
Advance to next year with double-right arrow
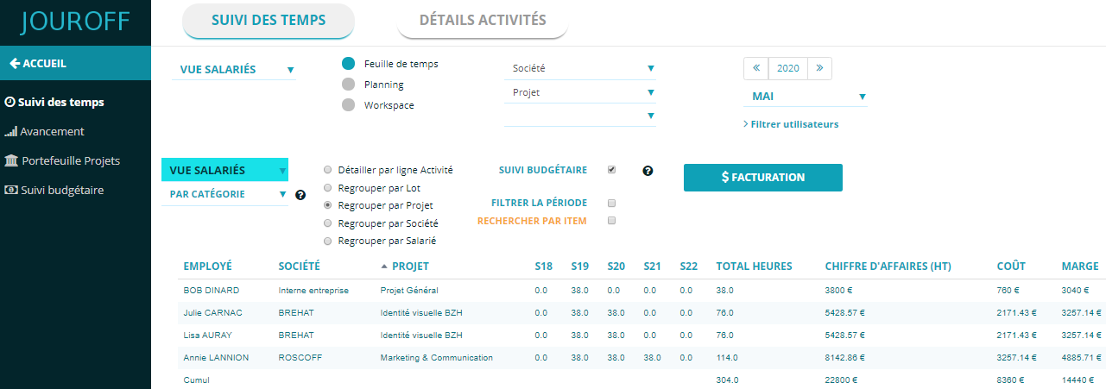819,69
